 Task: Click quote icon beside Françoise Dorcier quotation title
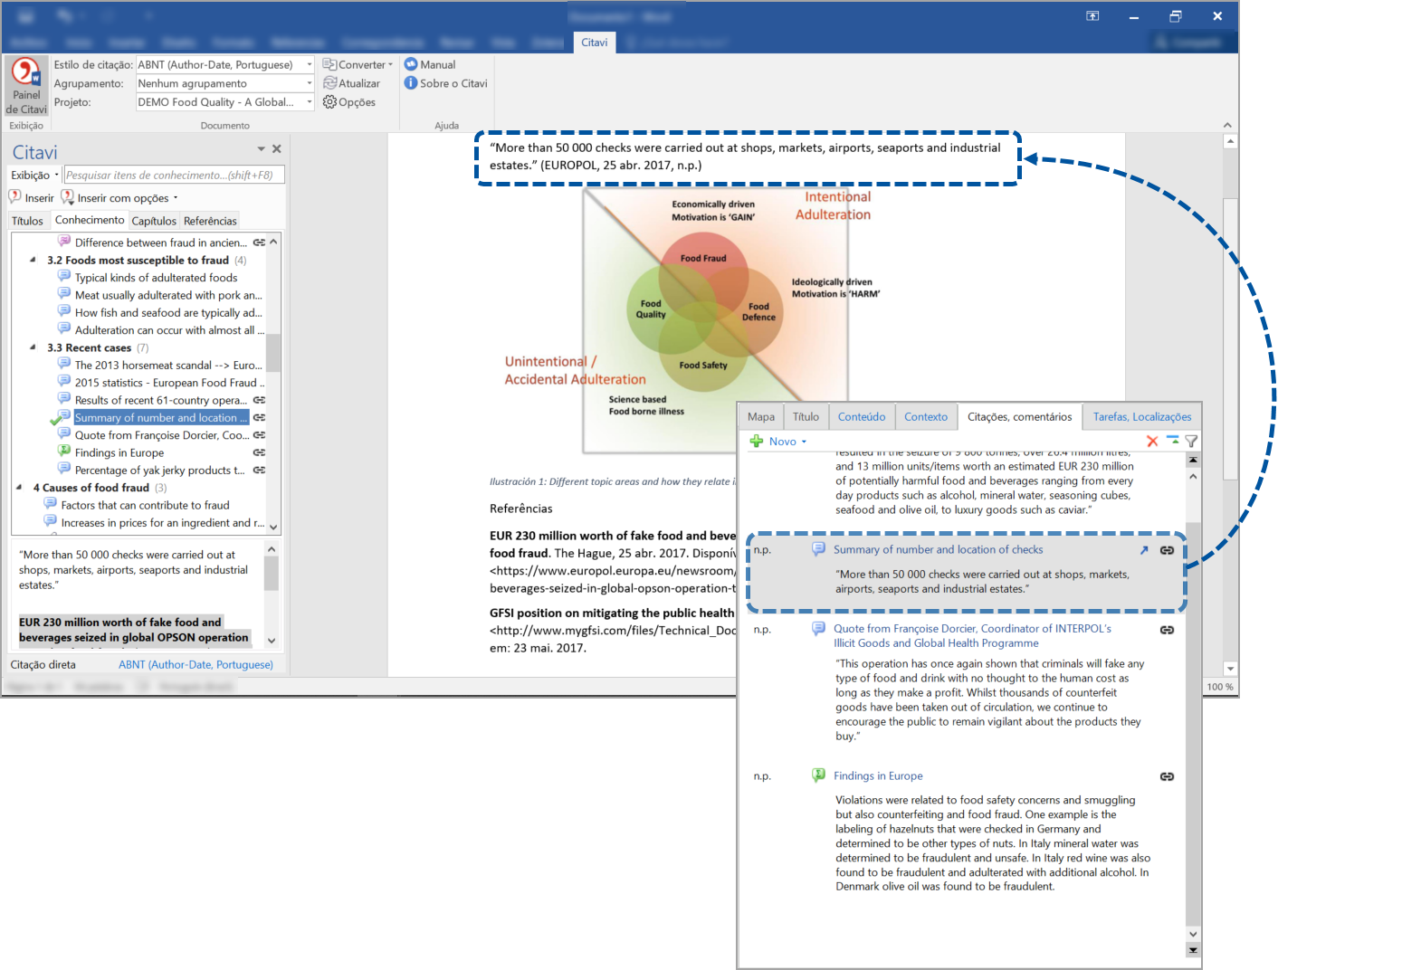point(818,628)
